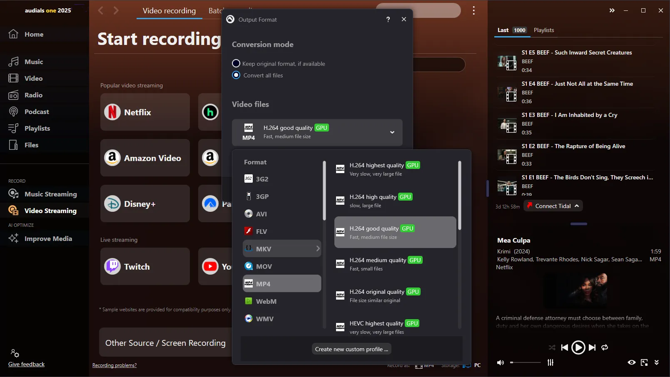Image resolution: width=670 pixels, height=377 pixels.
Task: Toggle the eye visibility icon in player
Action: point(632,362)
